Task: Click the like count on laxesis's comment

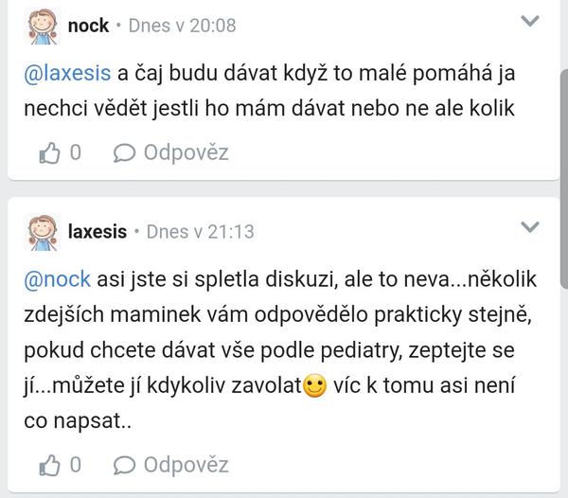Action: 76,464
